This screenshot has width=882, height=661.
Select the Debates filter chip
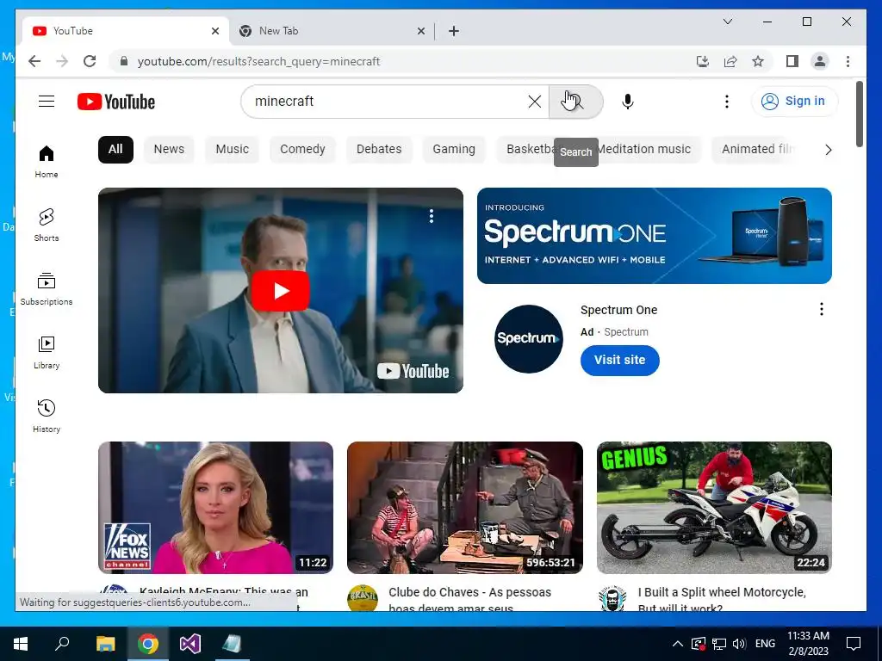tap(379, 150)
